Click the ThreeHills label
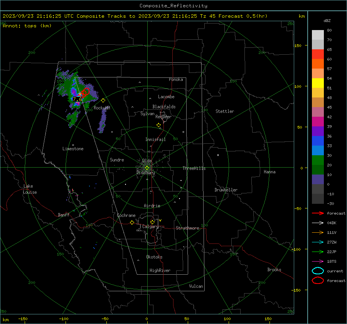The height and width of the screenshot is (324, 347). (x=194, y=168)
